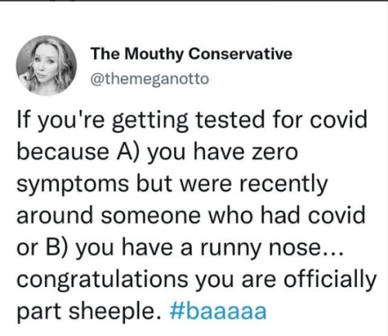Viewport: 388px width, 336px height.
Task: Click the word 'officially' in the tweet
Action: [330, 279]
